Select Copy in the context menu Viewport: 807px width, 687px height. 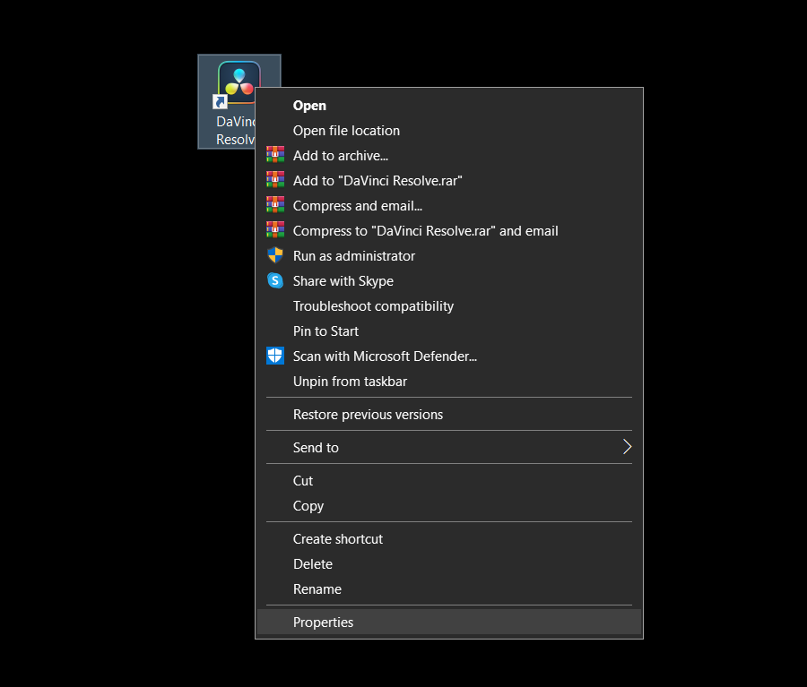308,506
